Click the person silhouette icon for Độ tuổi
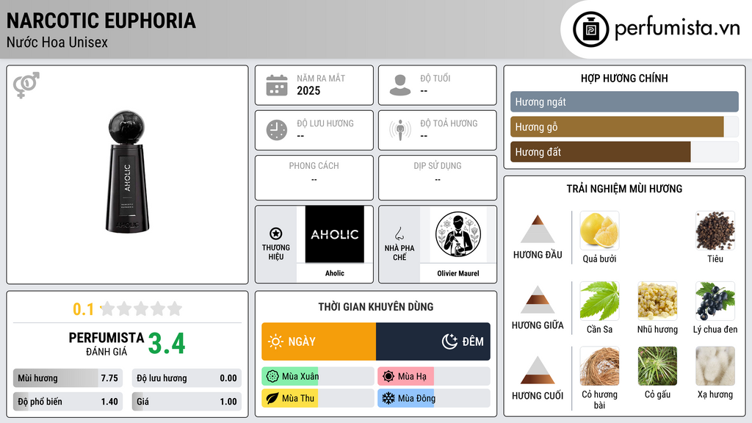The height and width of the screenshot is (423, 752). pos(400,85)
